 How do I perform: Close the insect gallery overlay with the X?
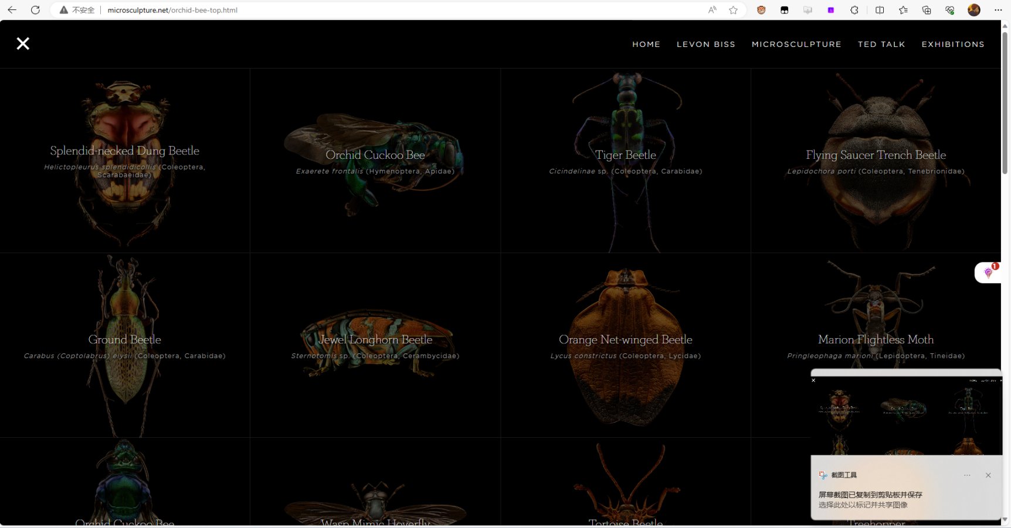pyautogui.click(x=23, y=43)
